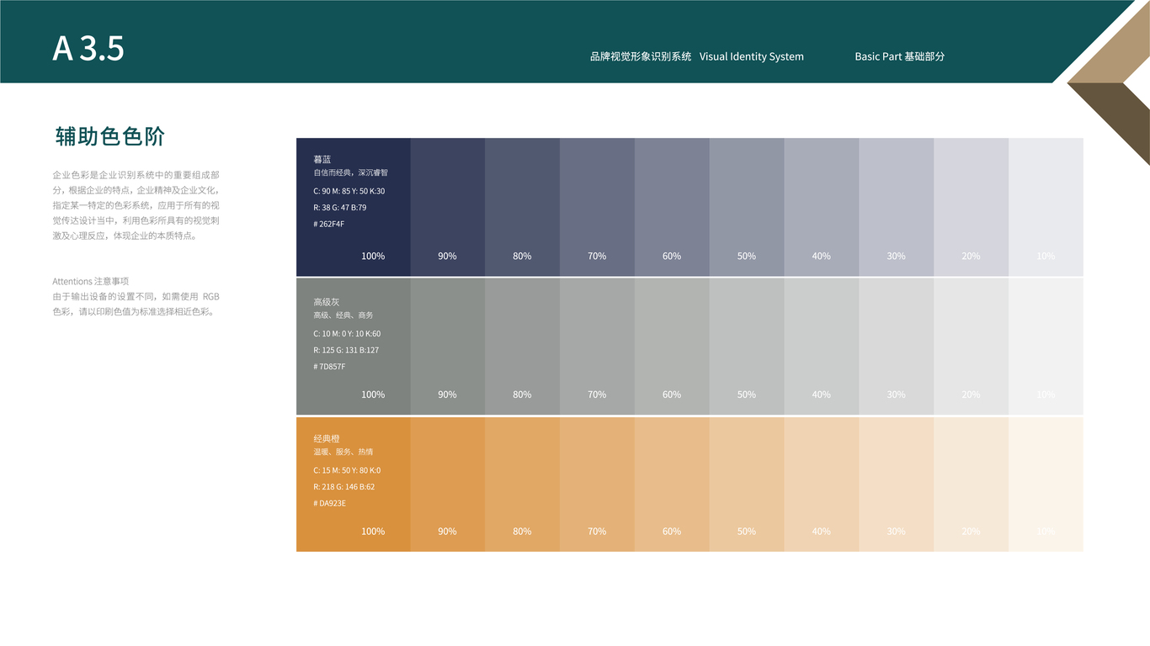Select the 10% navy blue swatch
Viewport: 1150px width, 646px height.
click(1046, 207)
